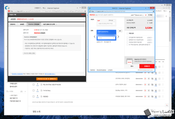Check 전자금융거래 이용약관 동의 box
The image size is (175, 119).
(127, 37)
